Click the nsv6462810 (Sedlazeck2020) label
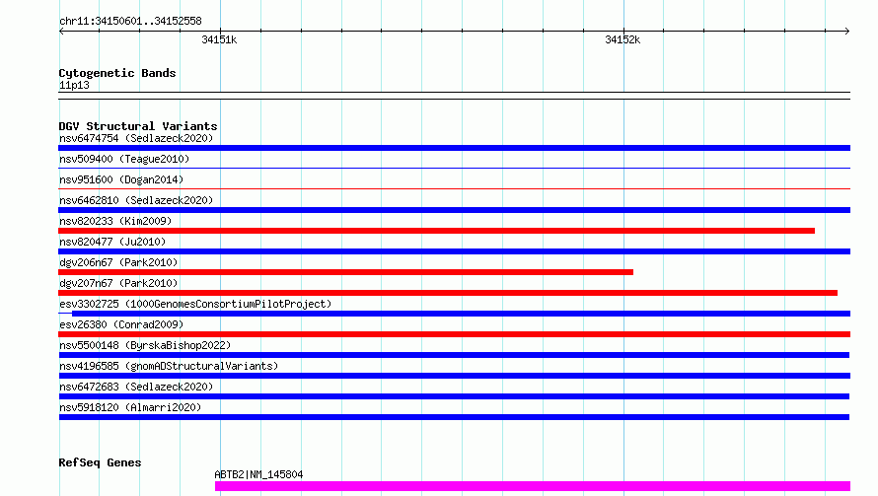878x496 pixels. click(x=136, y=200)
